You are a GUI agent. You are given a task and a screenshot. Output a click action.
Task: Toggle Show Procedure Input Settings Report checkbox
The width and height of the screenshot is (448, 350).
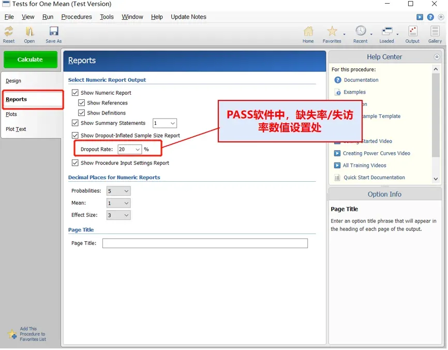coord(75,163)
